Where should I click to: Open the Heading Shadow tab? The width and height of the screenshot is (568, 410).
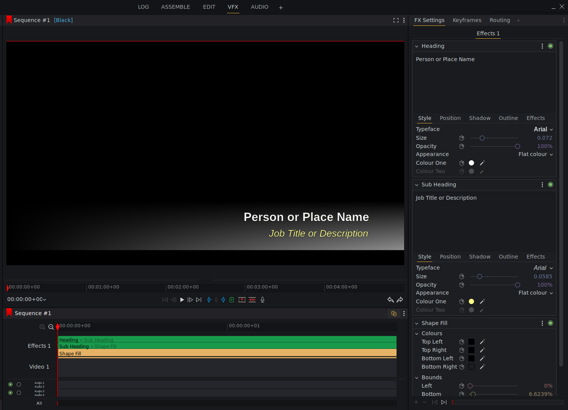pos(480,118)
